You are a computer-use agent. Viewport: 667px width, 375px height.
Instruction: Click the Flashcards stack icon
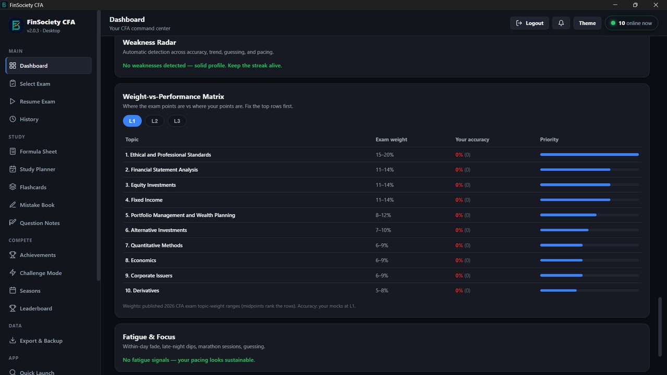click(x=13, y=187)
